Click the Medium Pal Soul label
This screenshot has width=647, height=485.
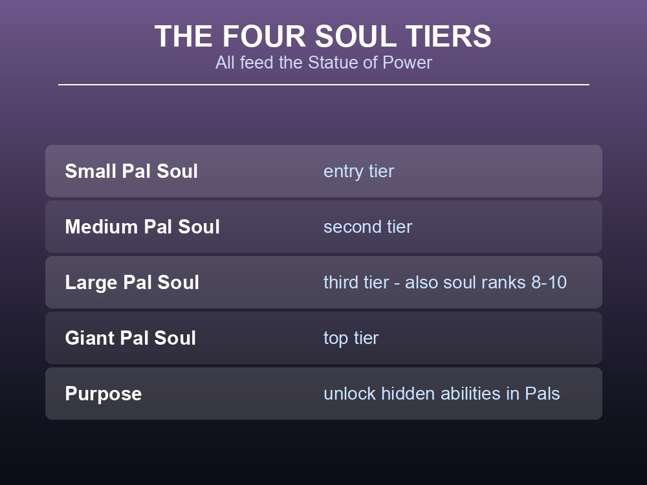point(142,227)
